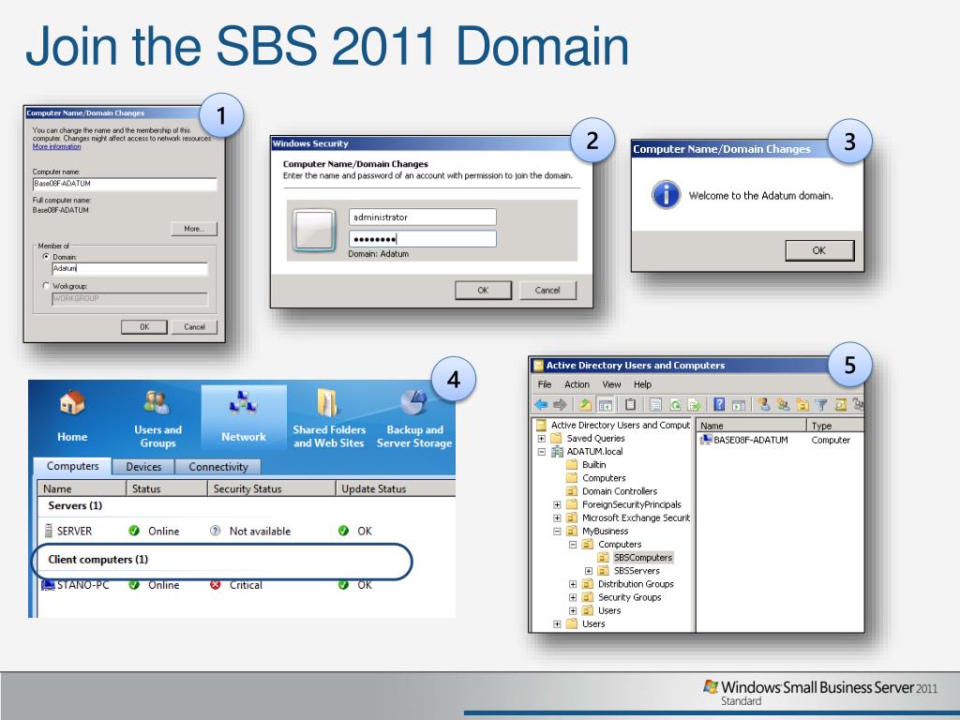Screen dimensions: 960x720
Task: Open the Action menu in Active Directory
Action: point(577,384)
